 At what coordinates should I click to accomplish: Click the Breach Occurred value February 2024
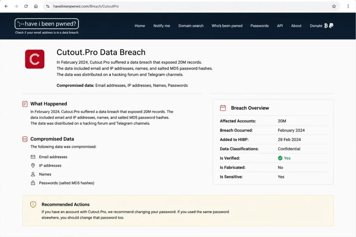coord(291,130)
